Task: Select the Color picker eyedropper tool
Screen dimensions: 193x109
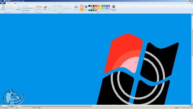Action: (x=39, y=9)
